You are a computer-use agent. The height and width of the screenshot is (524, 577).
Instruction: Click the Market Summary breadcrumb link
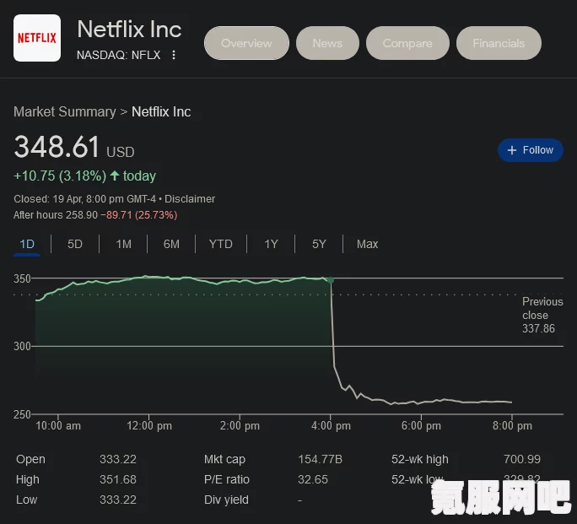(65, 112)
